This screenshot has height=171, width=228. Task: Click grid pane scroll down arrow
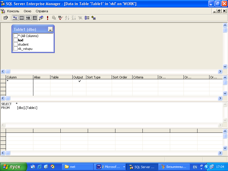click(x=225, y=93)
